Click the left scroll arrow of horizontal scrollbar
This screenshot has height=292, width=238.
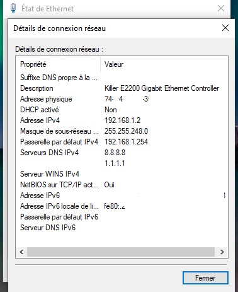(21, 252)
